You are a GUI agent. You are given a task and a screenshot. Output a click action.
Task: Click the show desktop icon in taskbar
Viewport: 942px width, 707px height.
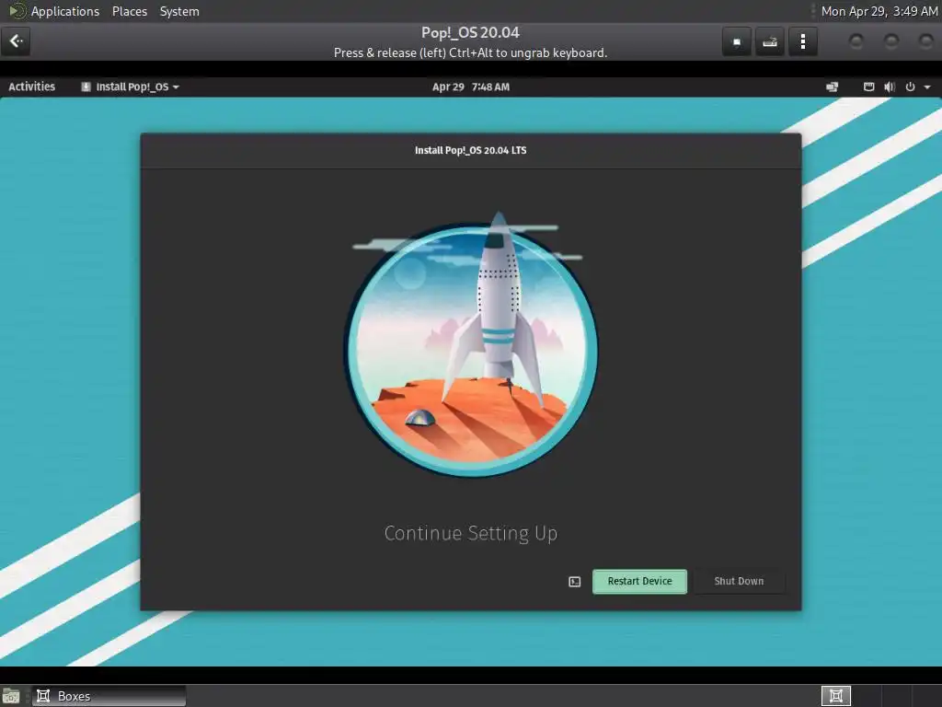pos(11,696)
